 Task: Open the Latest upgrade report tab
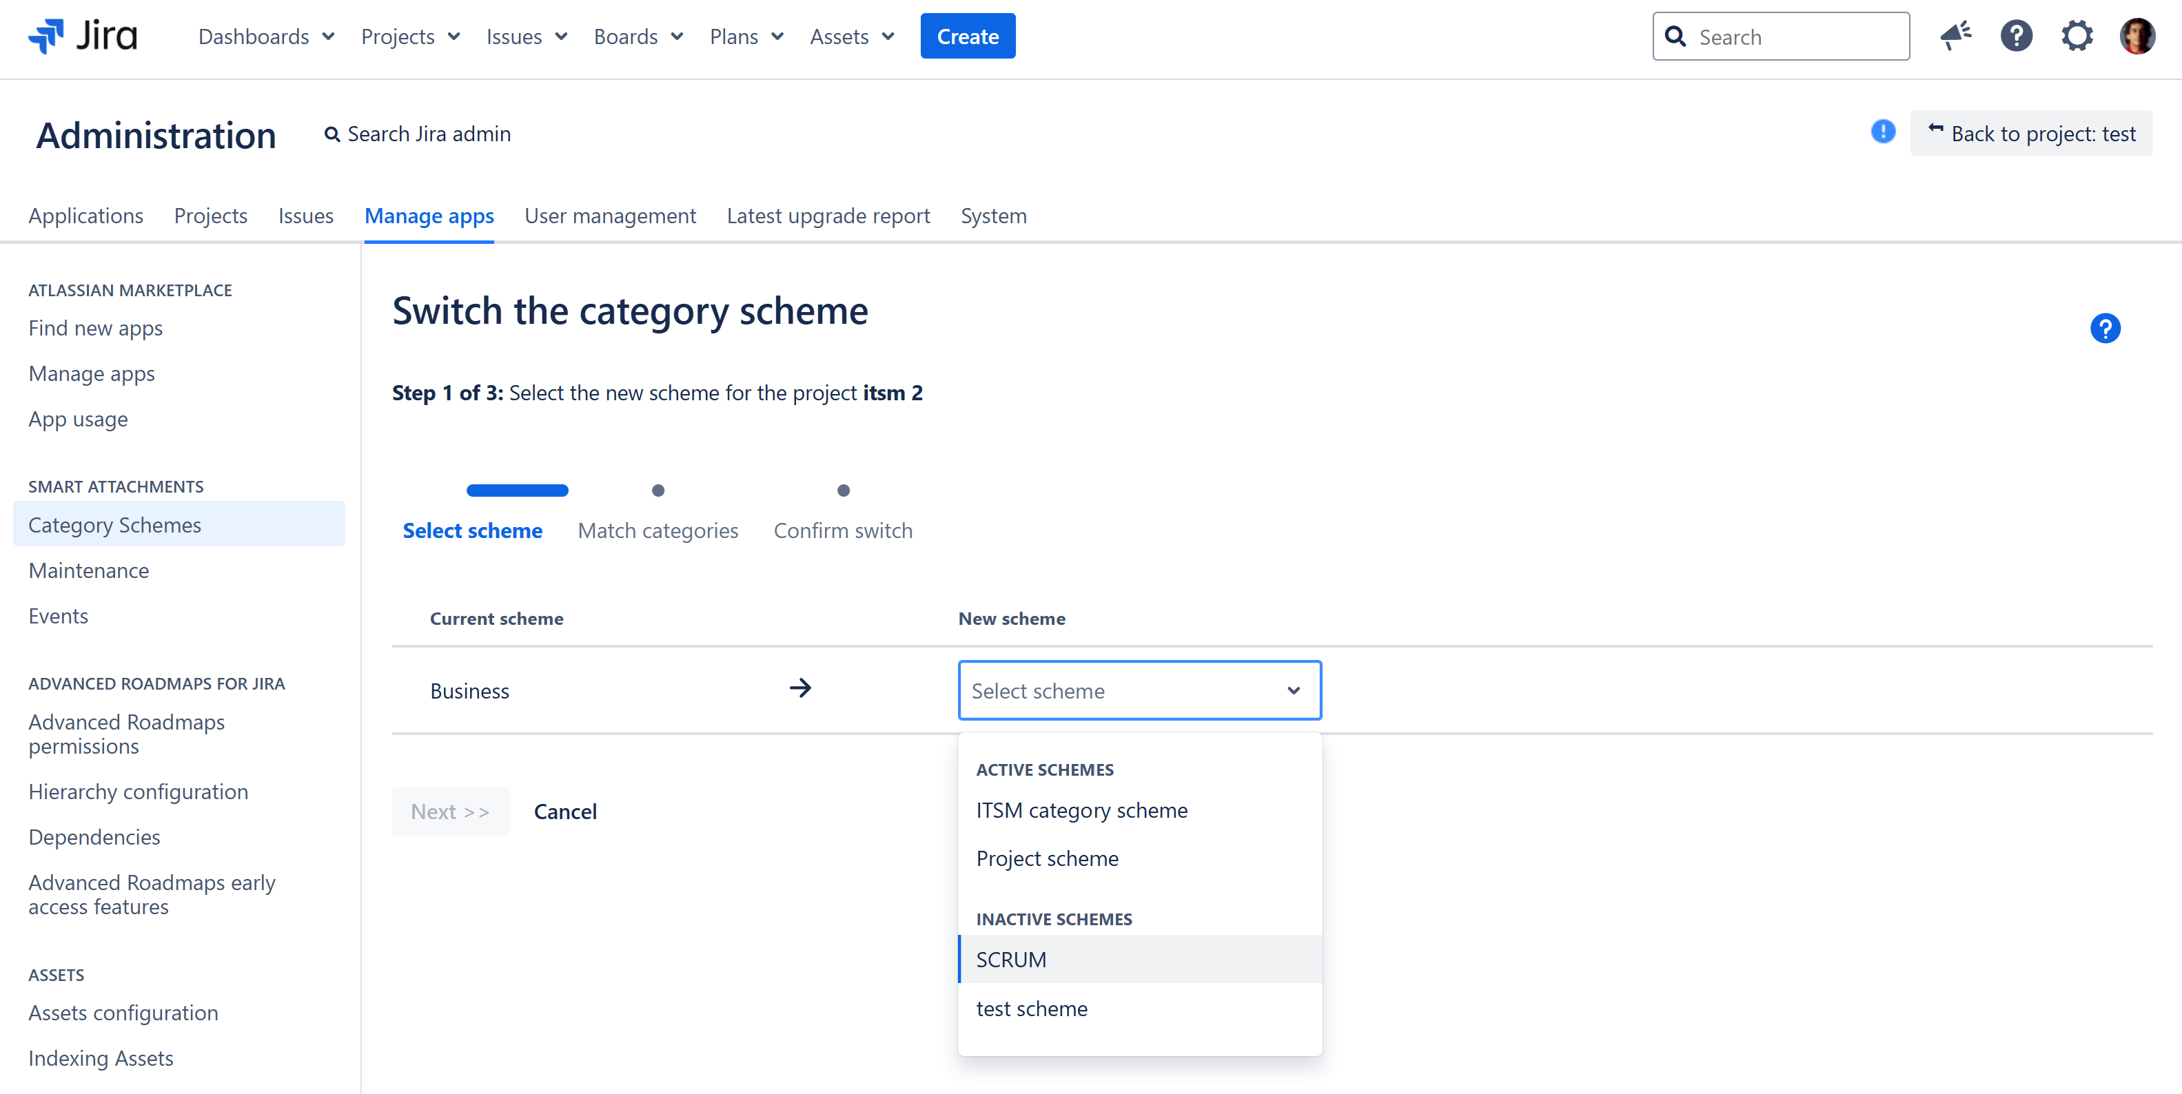point(828,216)
